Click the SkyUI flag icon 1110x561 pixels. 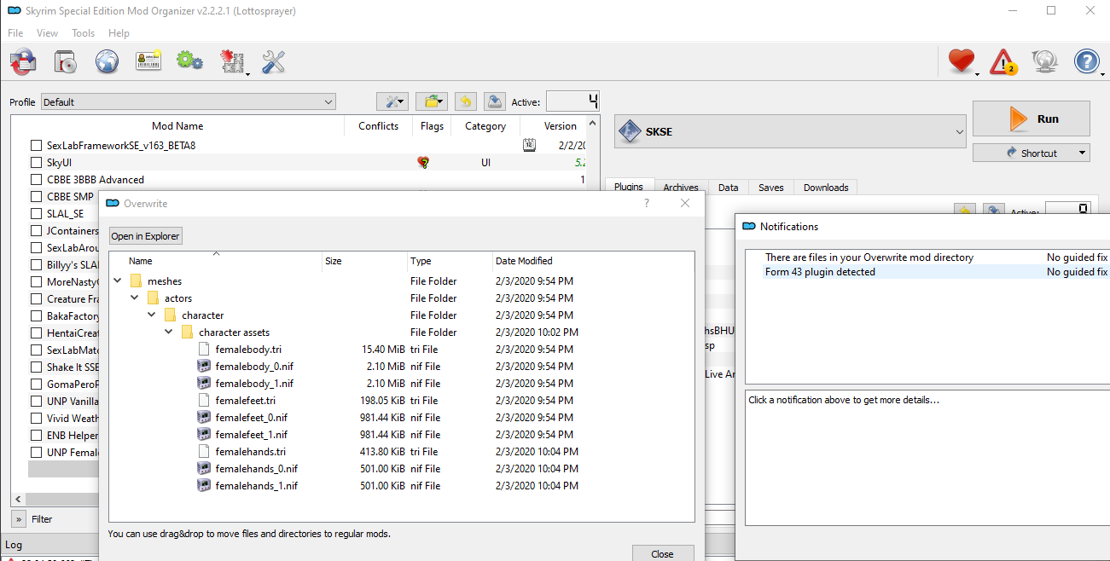(x=423, y=162)
